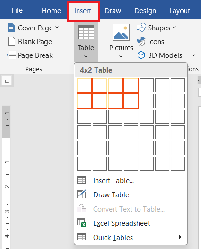
Task: Click the vertical ruler
Action: coord(6,177)
